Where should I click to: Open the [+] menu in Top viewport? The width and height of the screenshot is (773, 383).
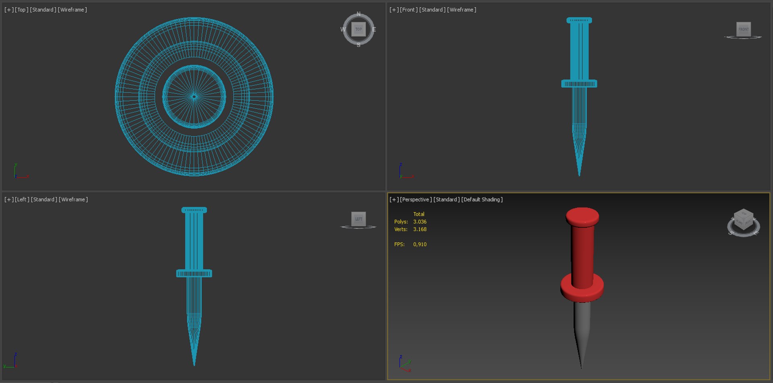[9, 10]
